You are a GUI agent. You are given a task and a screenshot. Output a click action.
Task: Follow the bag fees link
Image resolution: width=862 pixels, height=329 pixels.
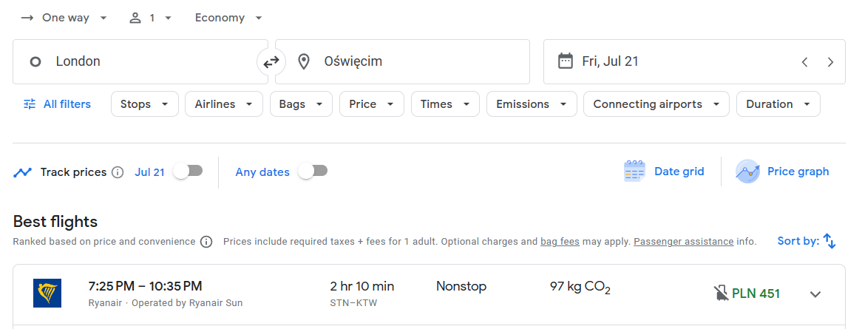(x=560, y=242)
